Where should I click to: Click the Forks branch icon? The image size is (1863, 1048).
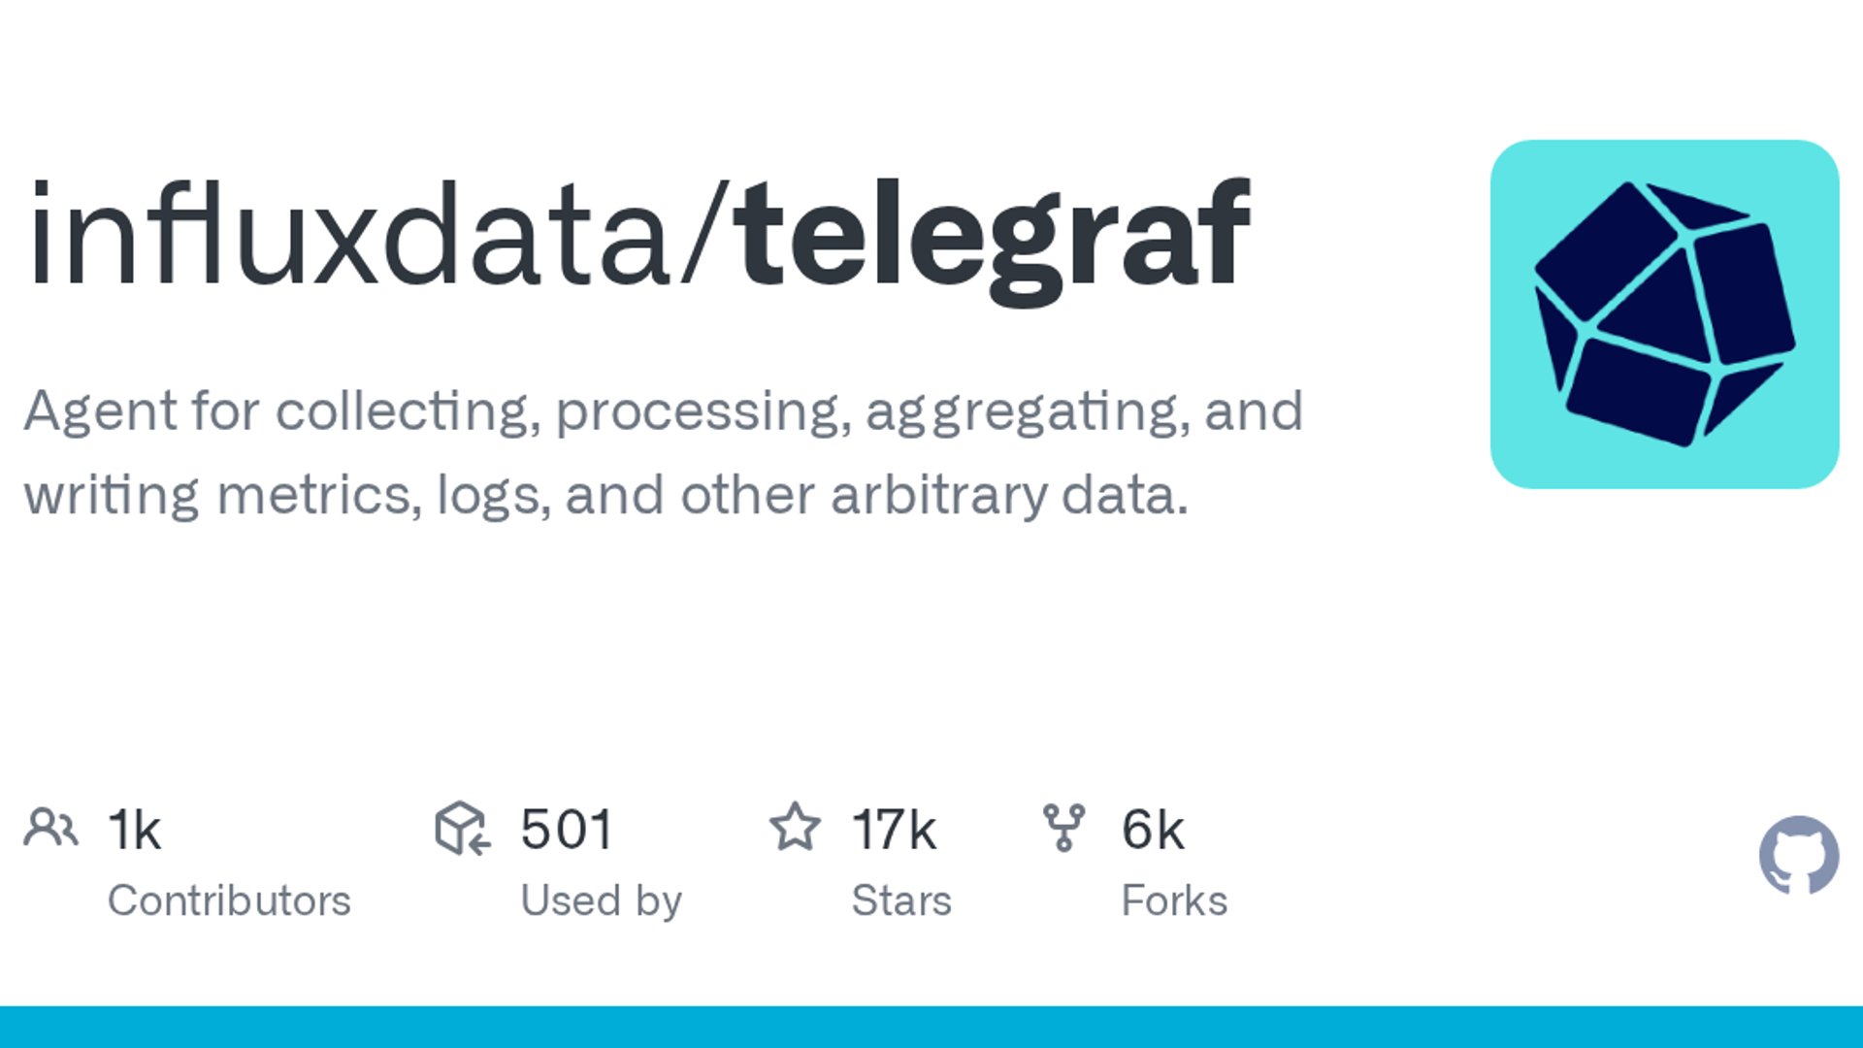pyautogui.click(x=1063, y=828)
